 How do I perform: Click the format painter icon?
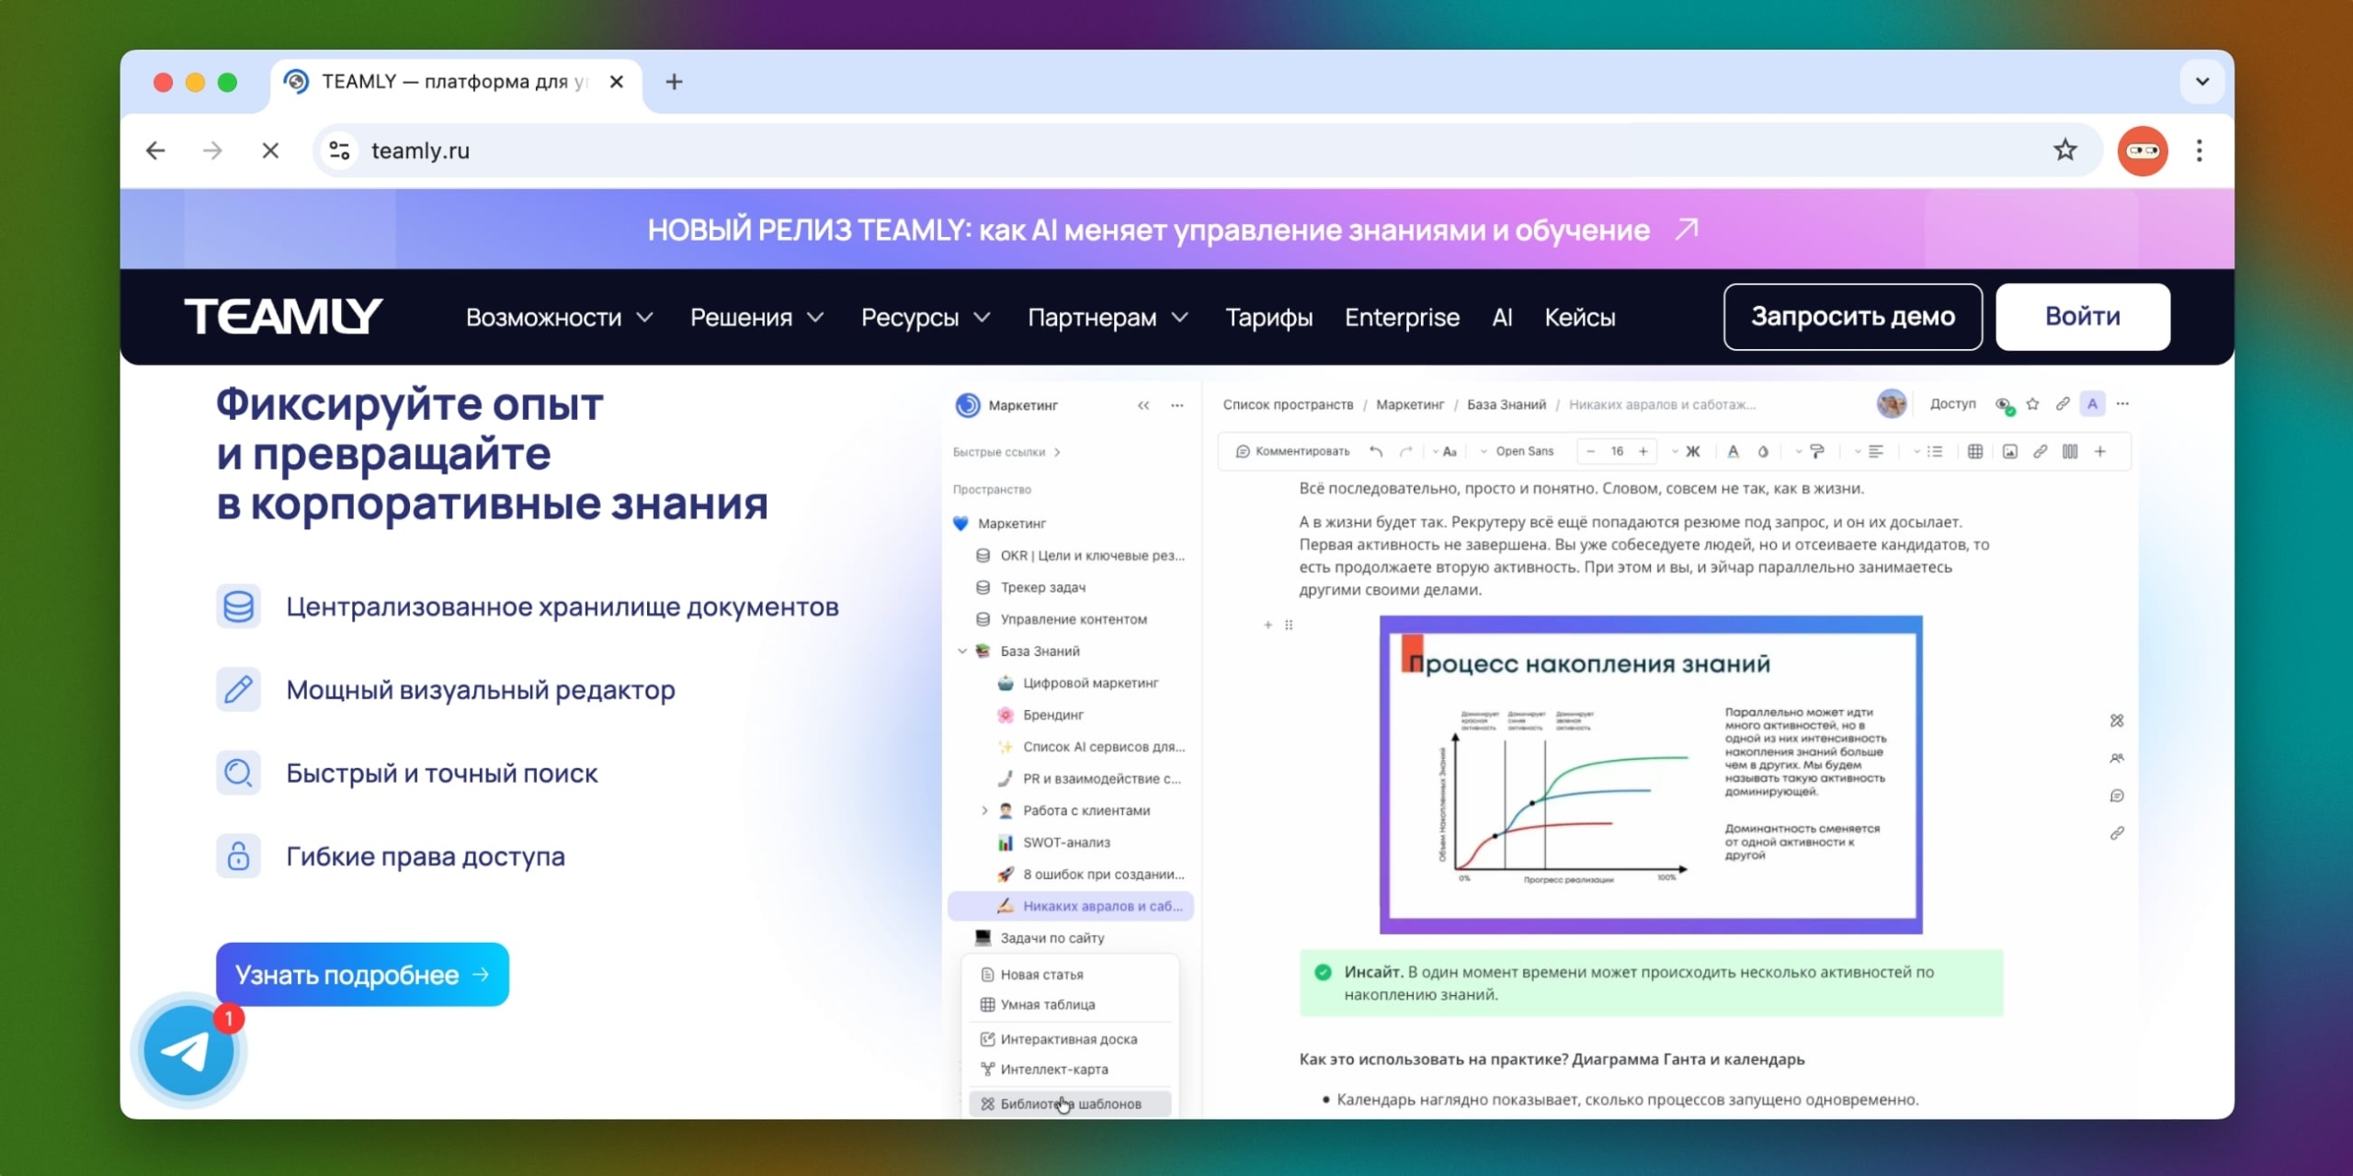(x=1817, y=451)
